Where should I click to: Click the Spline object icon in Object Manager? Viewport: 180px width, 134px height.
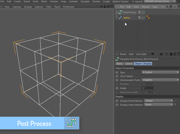[120, 18]
